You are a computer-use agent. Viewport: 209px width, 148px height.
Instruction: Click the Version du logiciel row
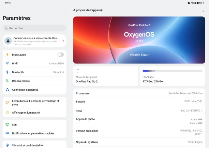[x=139, y=132]
